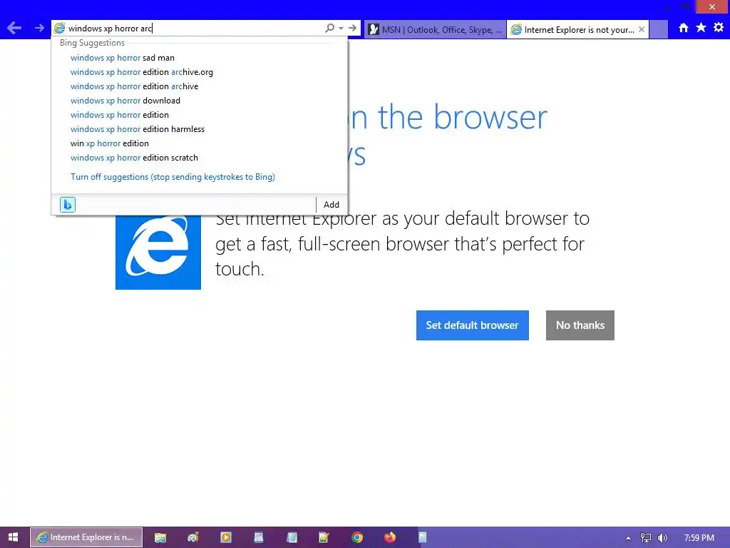730x548 pixels.
Task: Show hidden tray icons arrow
Action: click(x=629, y=538)
